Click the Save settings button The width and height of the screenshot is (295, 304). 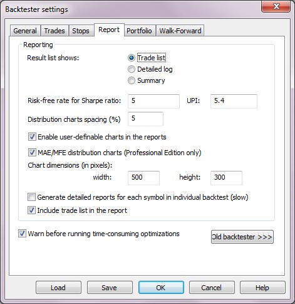[x=110, y=288]
